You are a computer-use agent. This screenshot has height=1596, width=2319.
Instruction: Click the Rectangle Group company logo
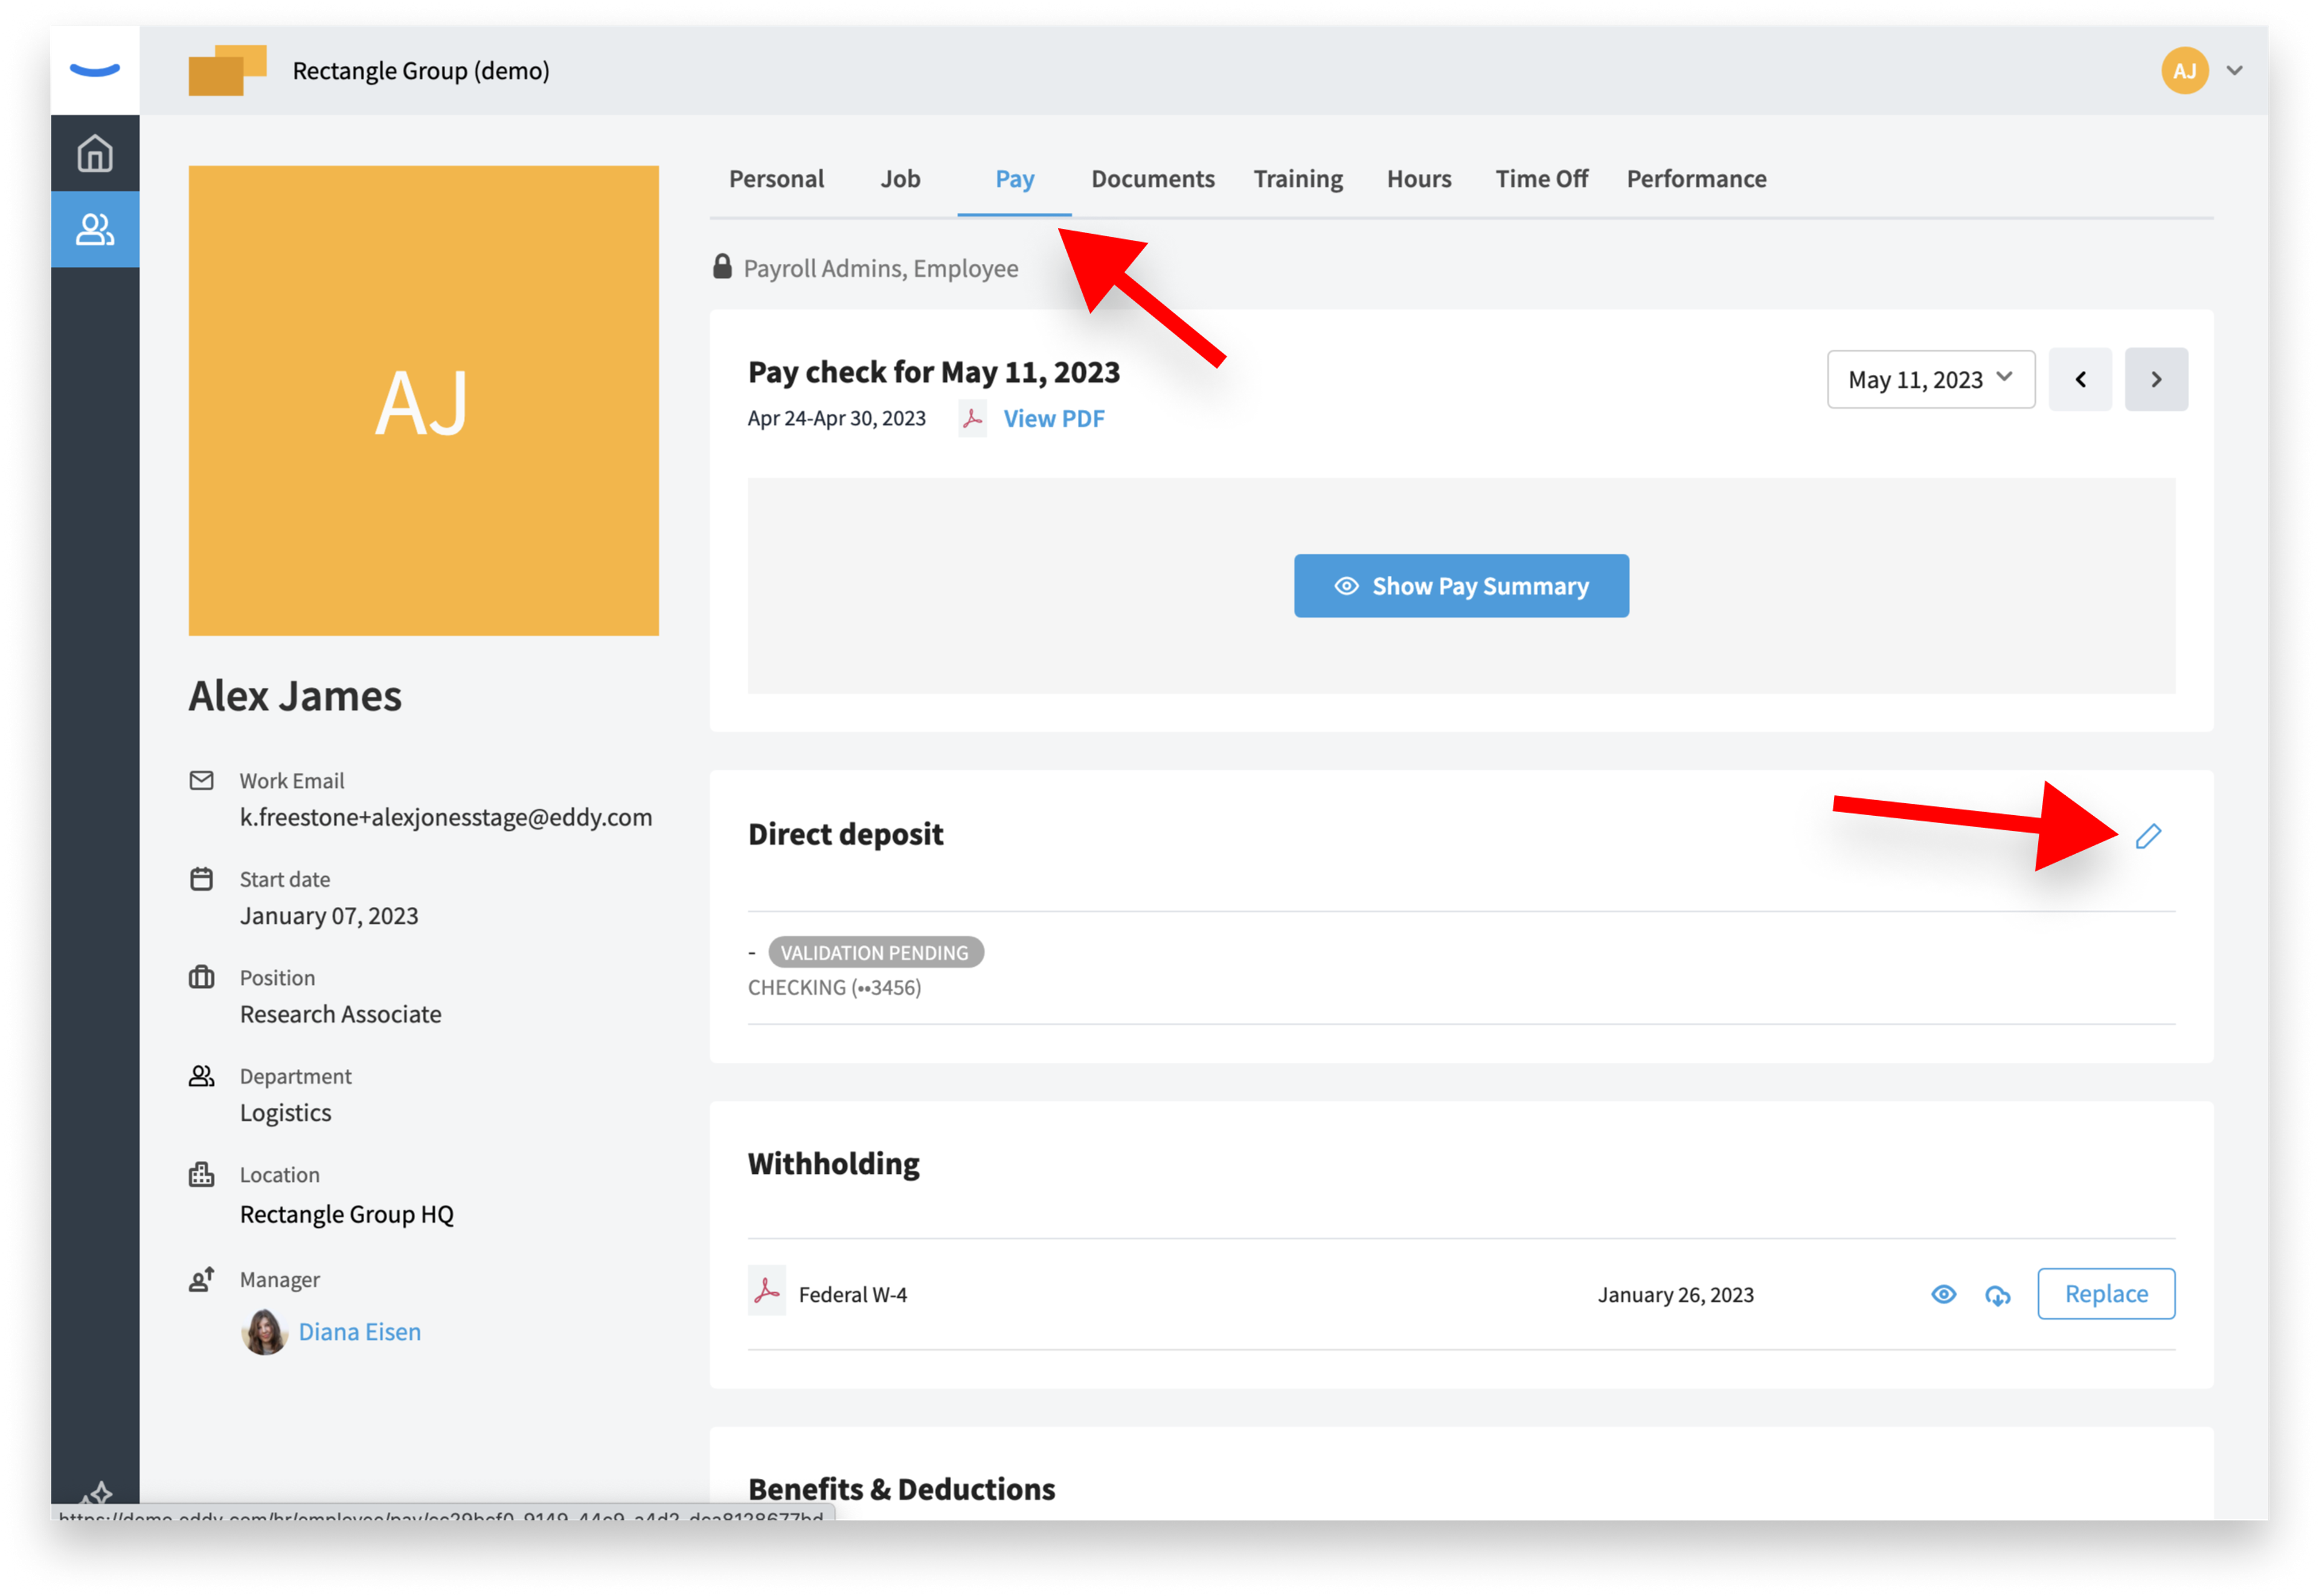(x=227, y=70)
